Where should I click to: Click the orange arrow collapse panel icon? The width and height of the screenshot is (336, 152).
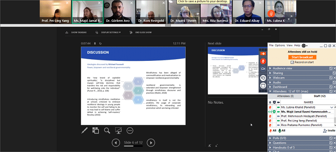point(263,53)
